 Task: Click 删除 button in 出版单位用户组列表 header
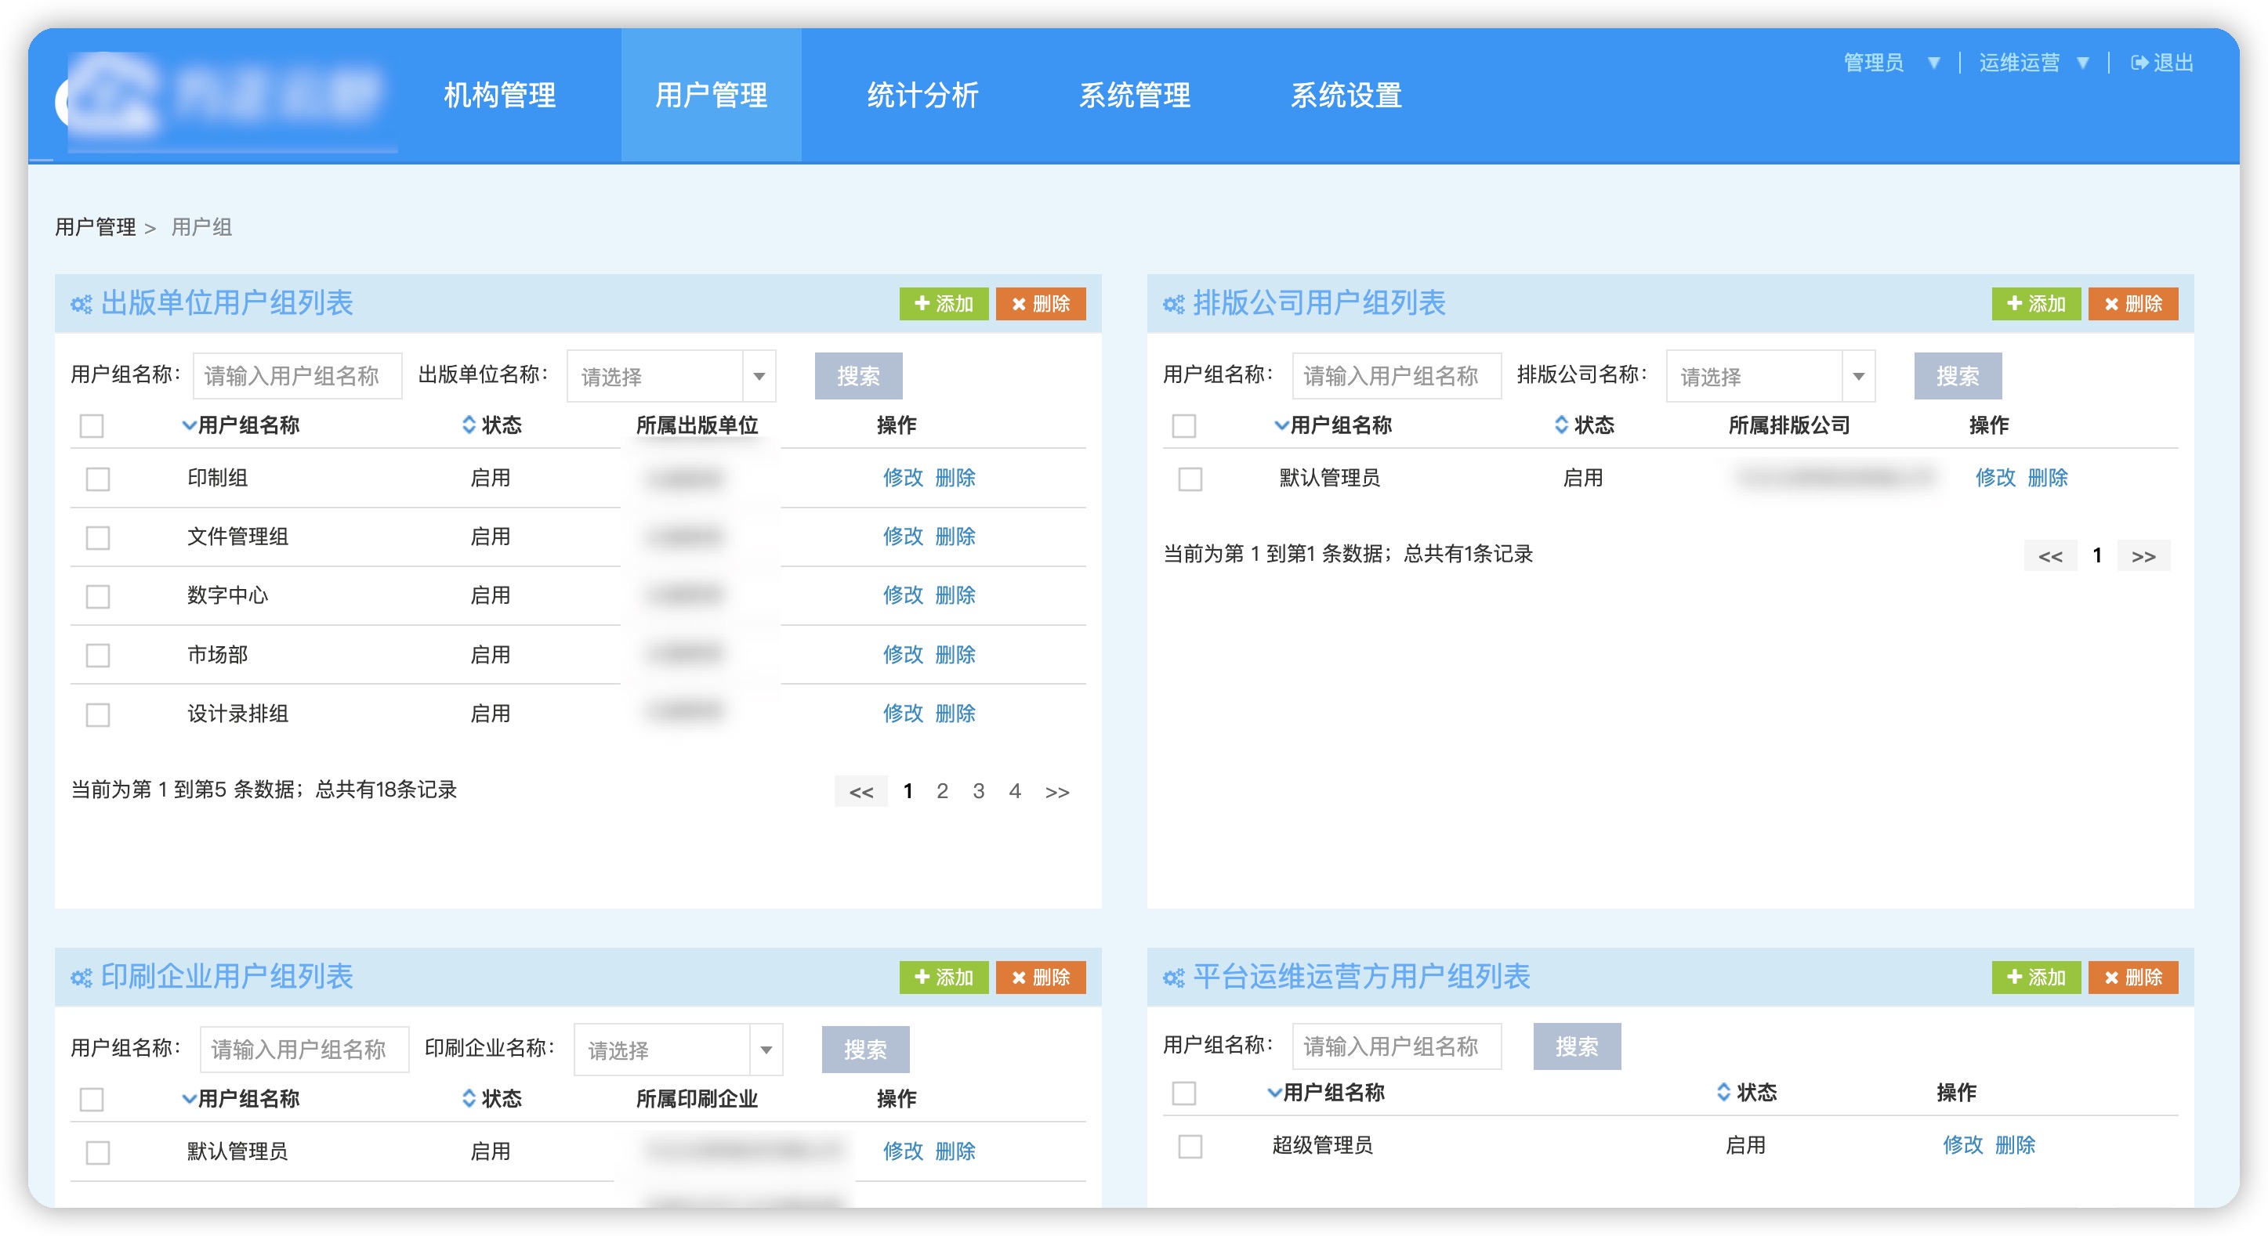1041,303
